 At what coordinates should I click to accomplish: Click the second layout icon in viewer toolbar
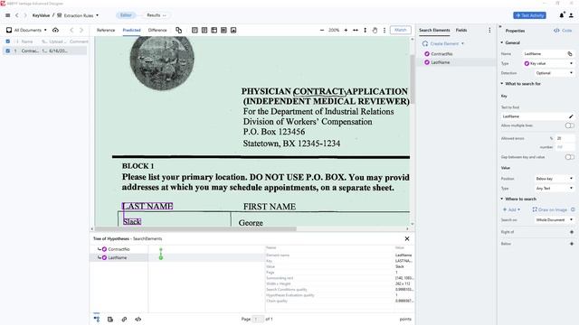click(204, 30)
